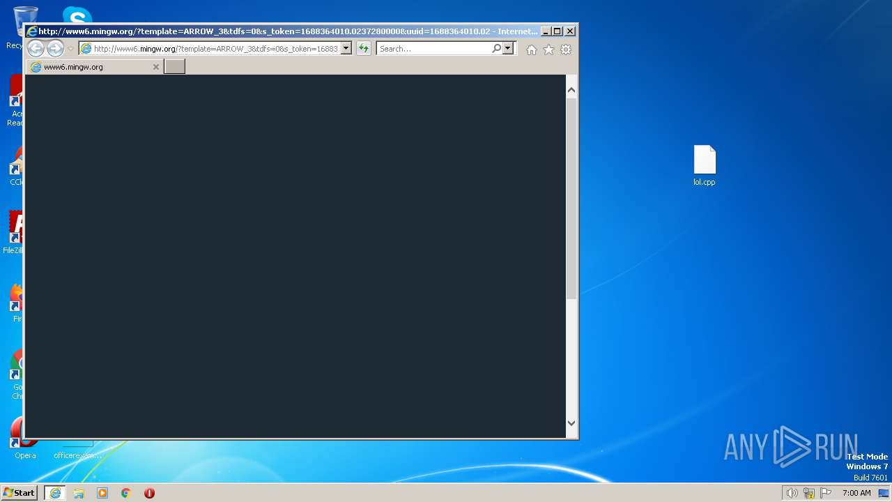Image resolution: width=892 pixels, height=502 pixels.
Task: Open the volume speaker tray icon
Action: click(x=792, y=493)
